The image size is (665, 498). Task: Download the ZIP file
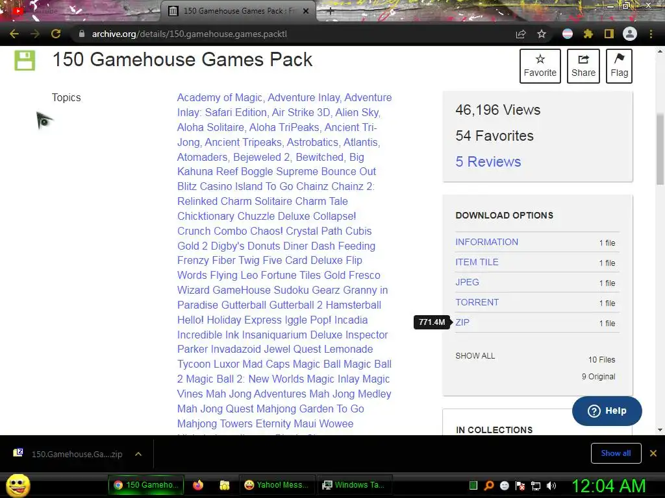tap(462, 322)
